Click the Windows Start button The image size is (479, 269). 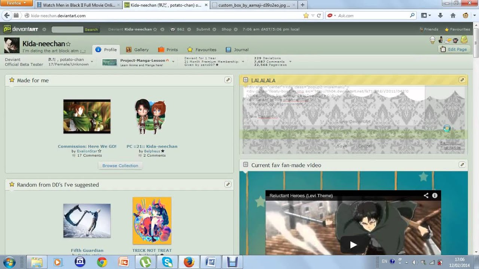9,262
